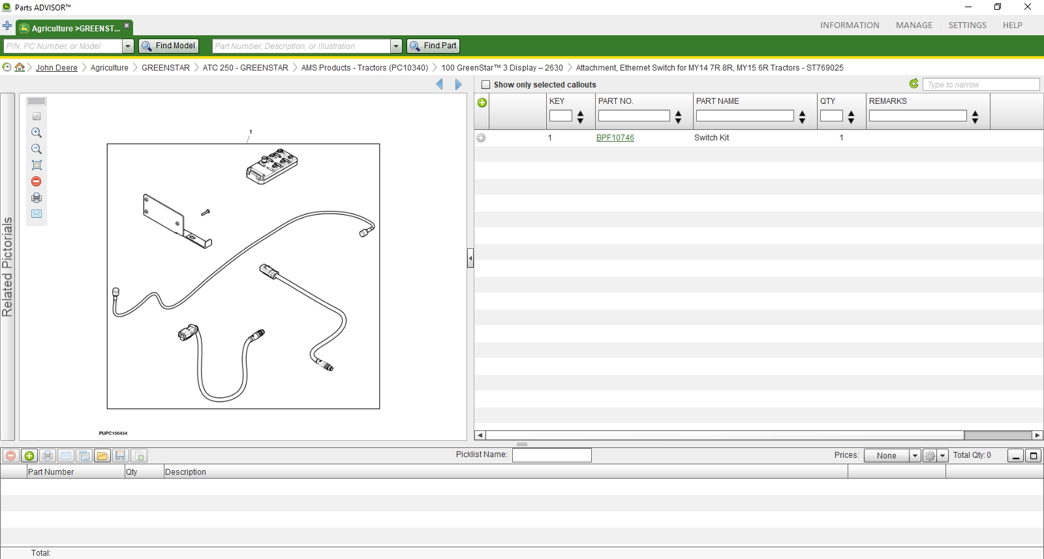Click the fit-to-window icon in pictorial toolbar
Screen dimensions: 1044x559
(37, 165)
